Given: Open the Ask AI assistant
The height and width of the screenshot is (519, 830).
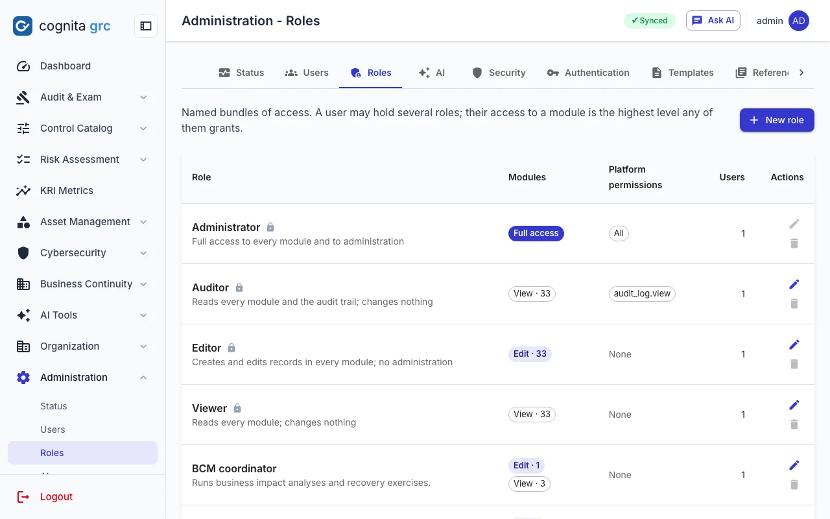Looking at the screenshot, I should click(x=713, y=21).
